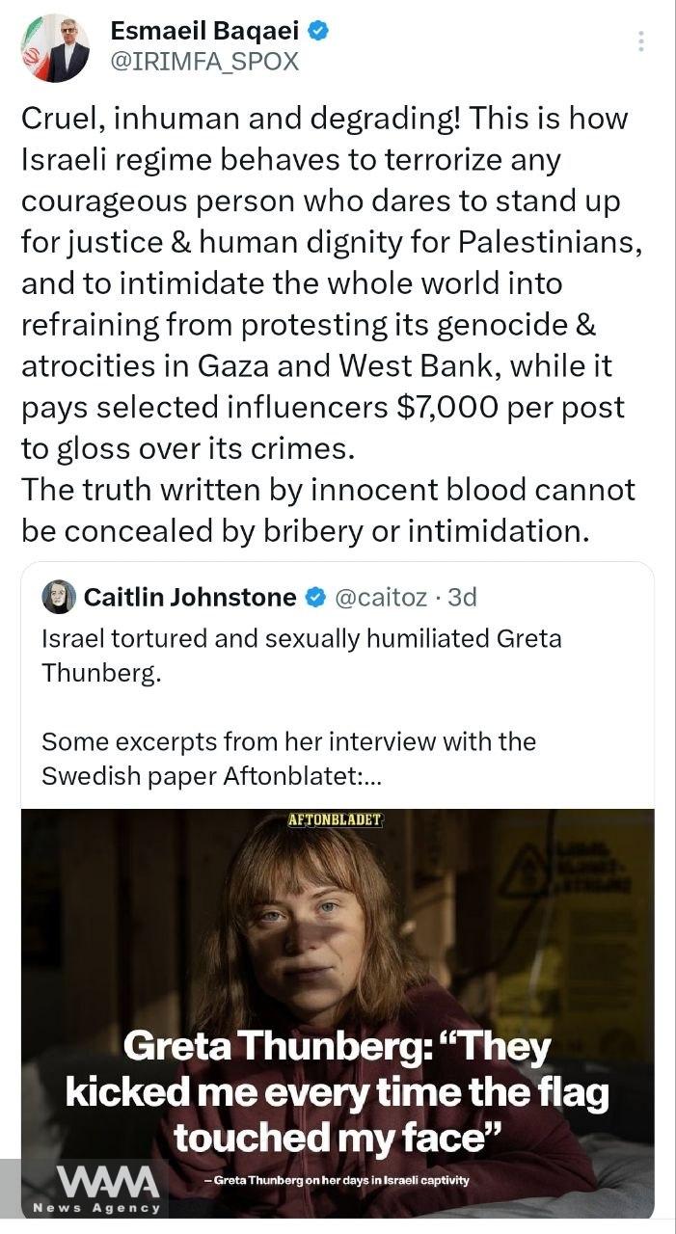Image resolution: width=676 pixels, height=1234 pixels.
Task: Click the WANA News Agency watermark logo
Action: pos(96,1188)
